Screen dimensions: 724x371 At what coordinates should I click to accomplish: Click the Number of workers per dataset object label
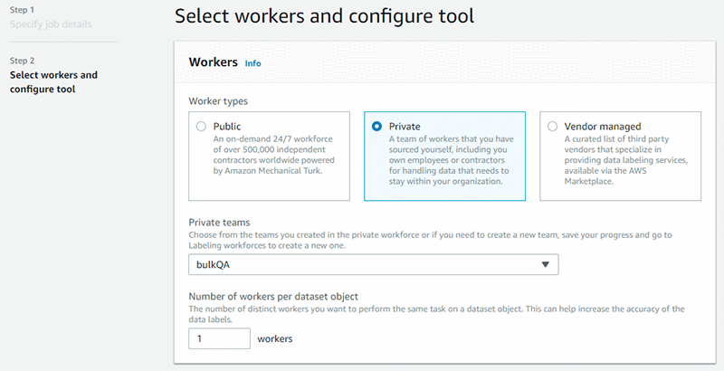click(x=273, y=296)
